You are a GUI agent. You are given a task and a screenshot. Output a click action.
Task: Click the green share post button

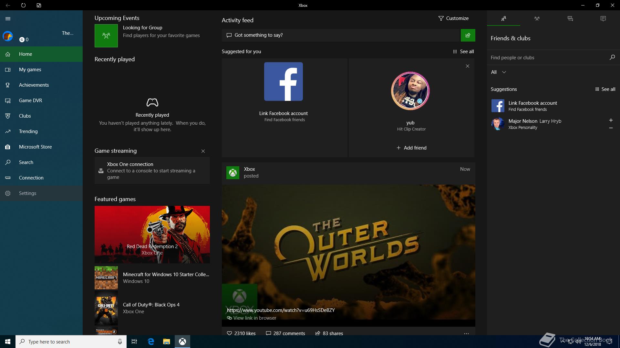(x=468, y=35)
